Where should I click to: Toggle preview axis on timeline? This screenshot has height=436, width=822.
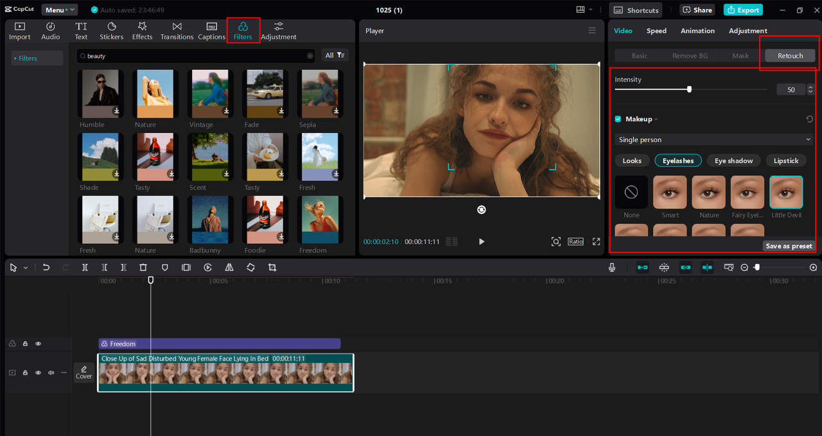(x=707, y=267)
